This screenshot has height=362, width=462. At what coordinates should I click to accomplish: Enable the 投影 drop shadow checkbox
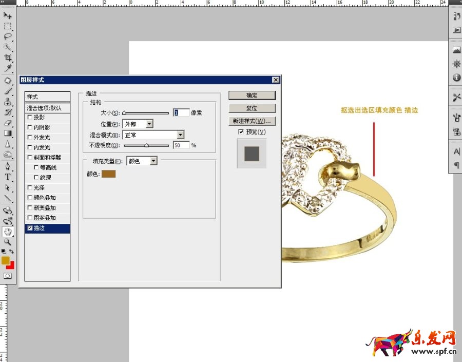[x=30, y=118]
